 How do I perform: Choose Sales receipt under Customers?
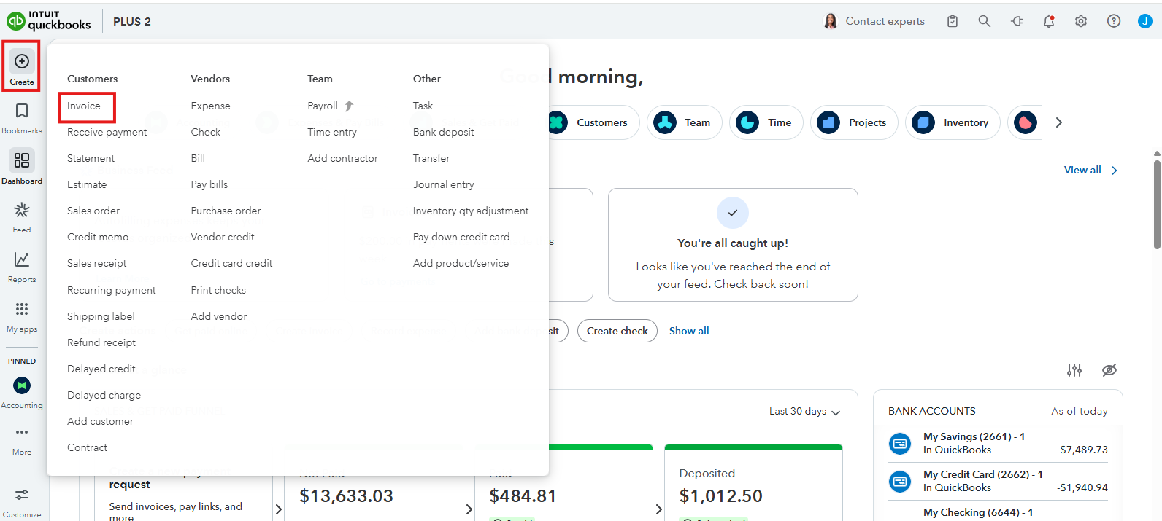point(97,264)
